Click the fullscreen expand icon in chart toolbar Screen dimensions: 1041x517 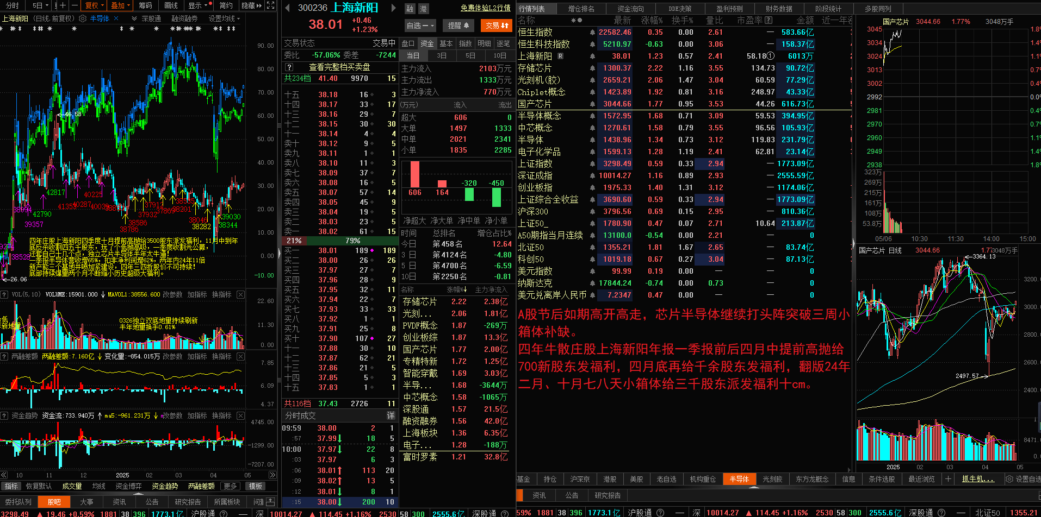[x=272, y=5]
